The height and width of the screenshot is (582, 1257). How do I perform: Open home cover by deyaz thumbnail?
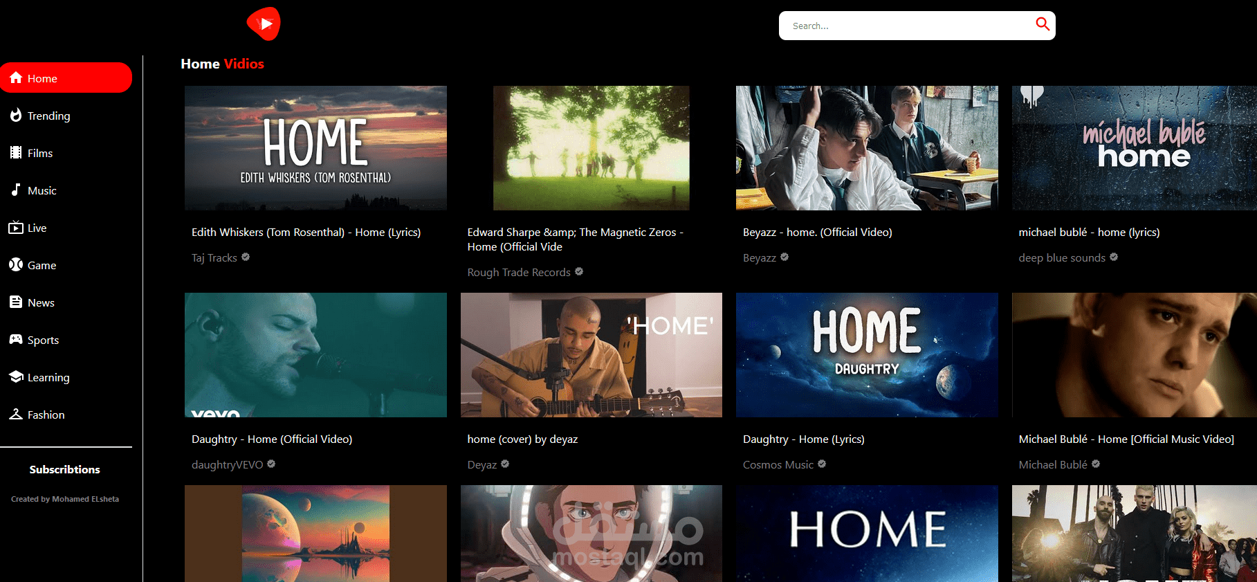591,355
